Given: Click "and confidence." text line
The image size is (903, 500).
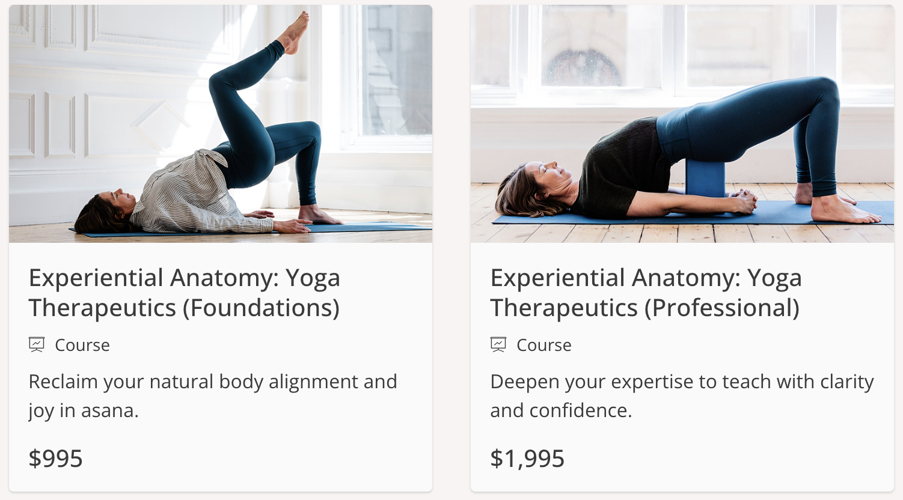Looking at the screenshot, I should [x=561, y=411].
